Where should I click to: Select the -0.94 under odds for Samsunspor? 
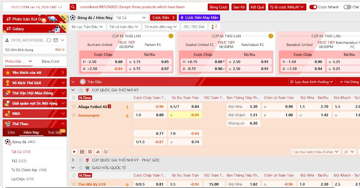194,115
